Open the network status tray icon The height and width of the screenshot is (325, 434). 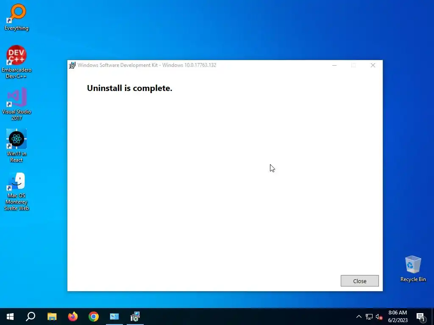point(369,317)
